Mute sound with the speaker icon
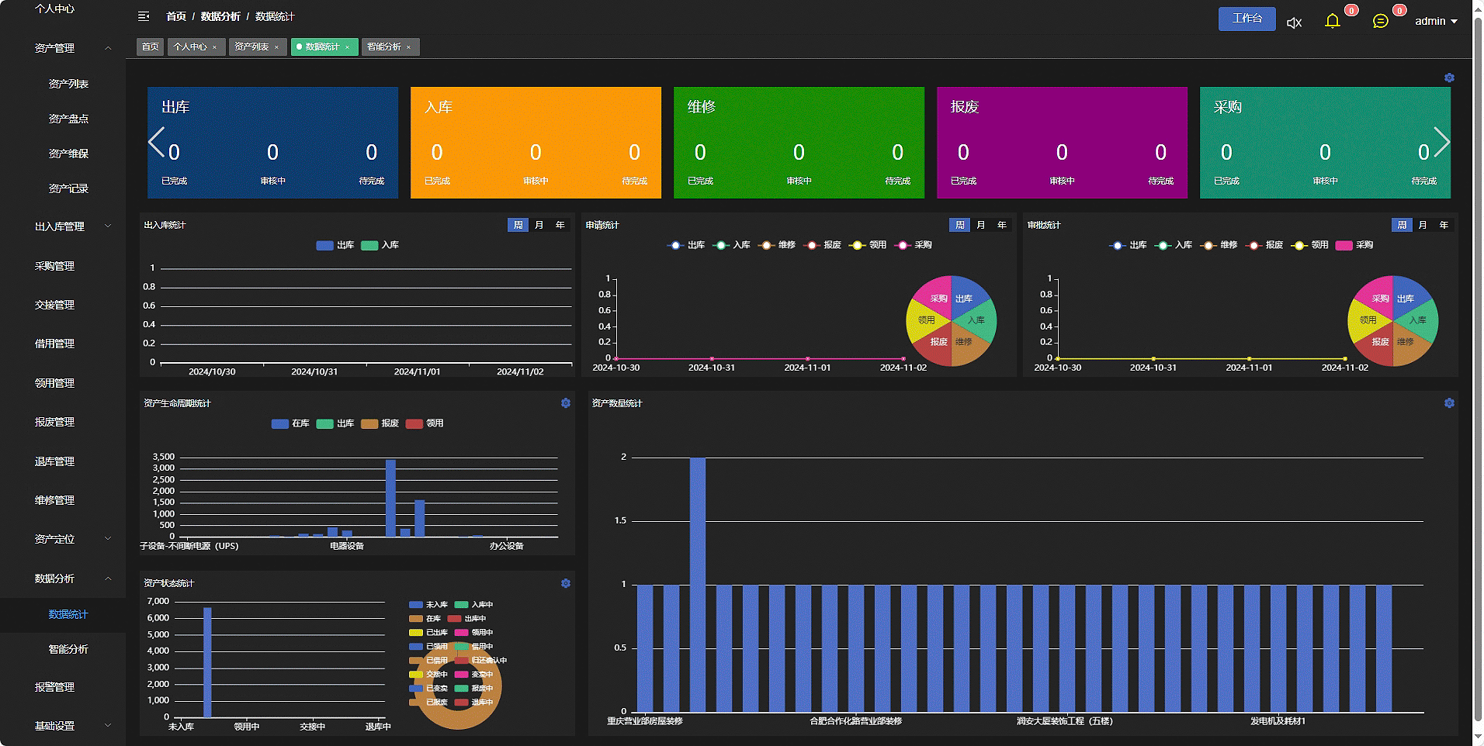Screen dimensions: 1484x746 point(1294,22)
